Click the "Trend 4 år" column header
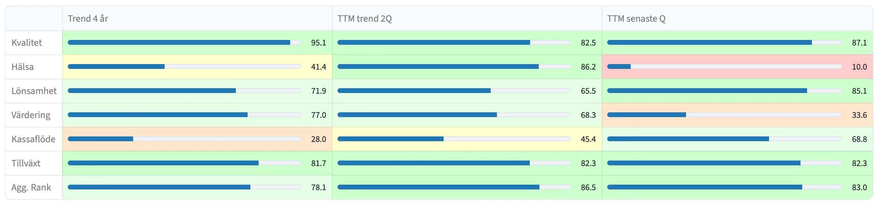This screenshot has width=879, height=206. [88, 19]
